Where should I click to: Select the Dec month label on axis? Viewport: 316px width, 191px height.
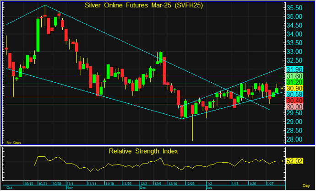pos(143,188)
